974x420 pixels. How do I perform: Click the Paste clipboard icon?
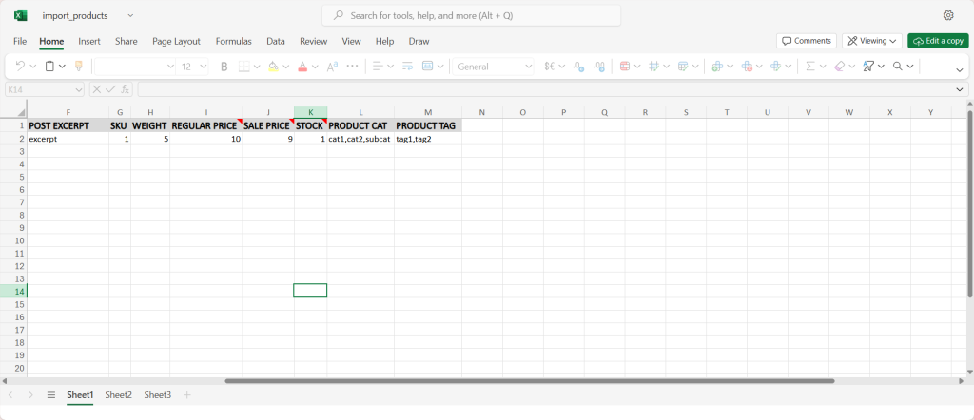tap(49, 66)
